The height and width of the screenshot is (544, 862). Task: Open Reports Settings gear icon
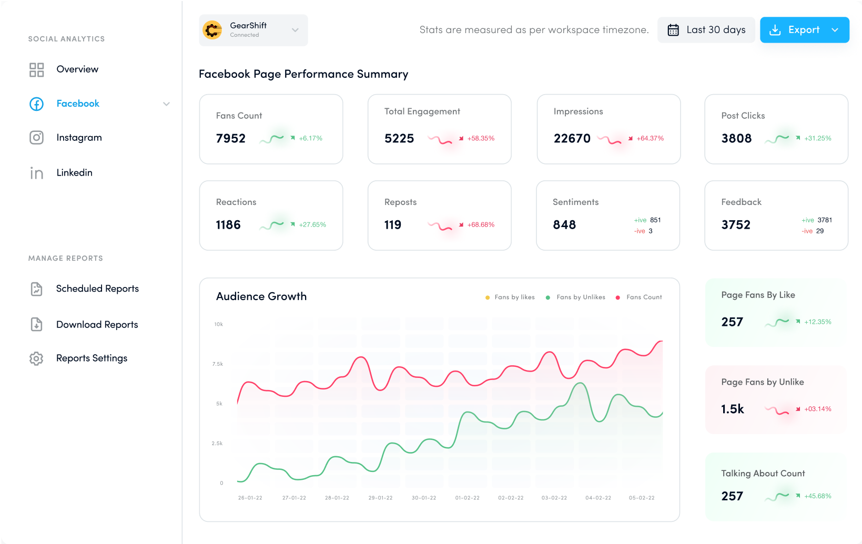click(x=36, y=358)
